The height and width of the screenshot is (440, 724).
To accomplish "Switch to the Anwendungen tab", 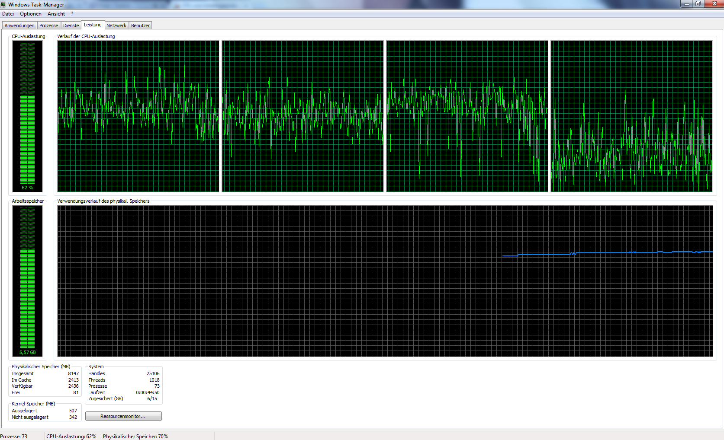I will [19, 26].
